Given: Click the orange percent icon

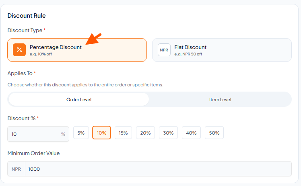Looking at the screenshot, I should (x=19, y=50).
